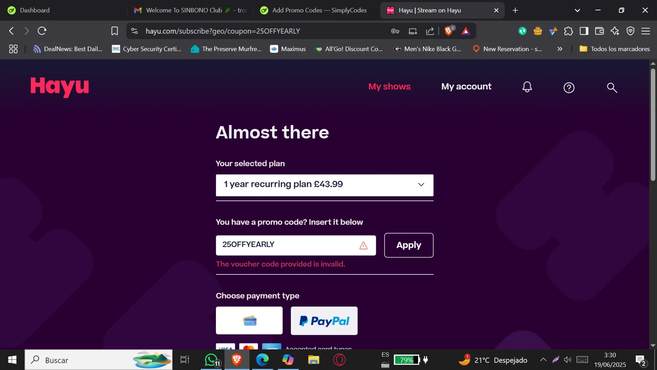657x370 pixels.
Task: Bookmark this page
Action: 115,31
